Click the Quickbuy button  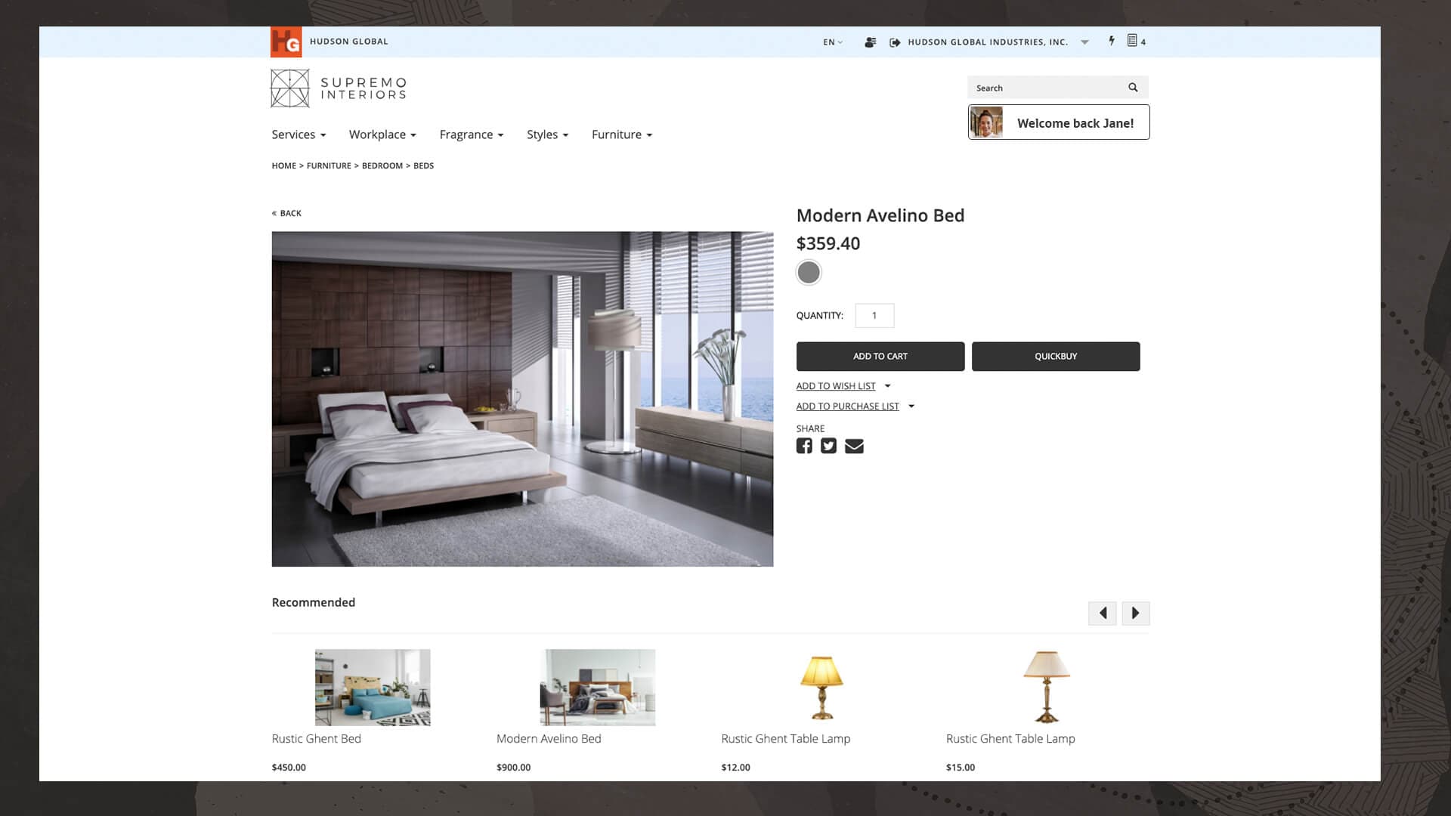pyautogui.click(x=1055, y=356)
